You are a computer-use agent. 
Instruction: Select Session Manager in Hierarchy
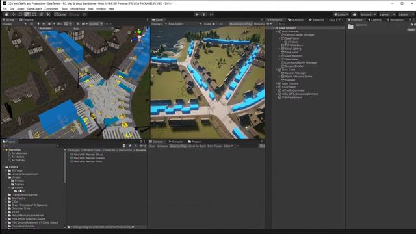pos(295,73)
